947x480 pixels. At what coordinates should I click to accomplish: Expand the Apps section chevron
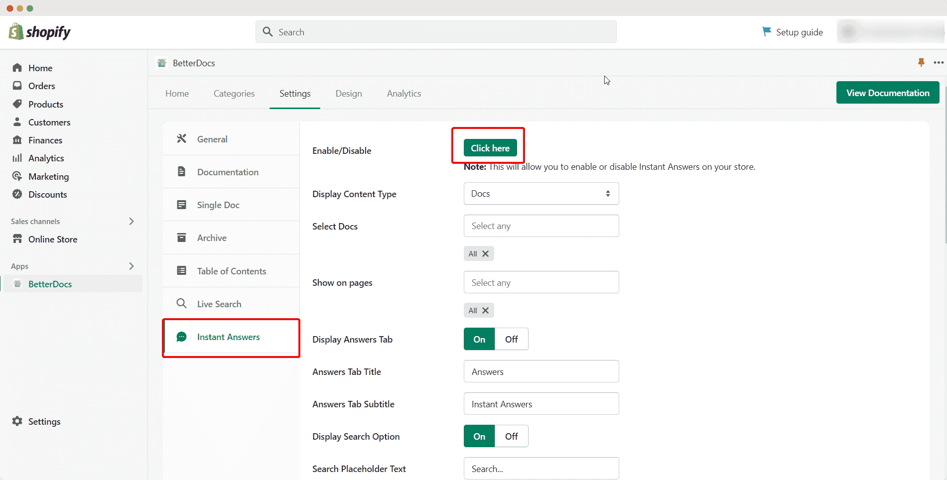pos(132,266)
